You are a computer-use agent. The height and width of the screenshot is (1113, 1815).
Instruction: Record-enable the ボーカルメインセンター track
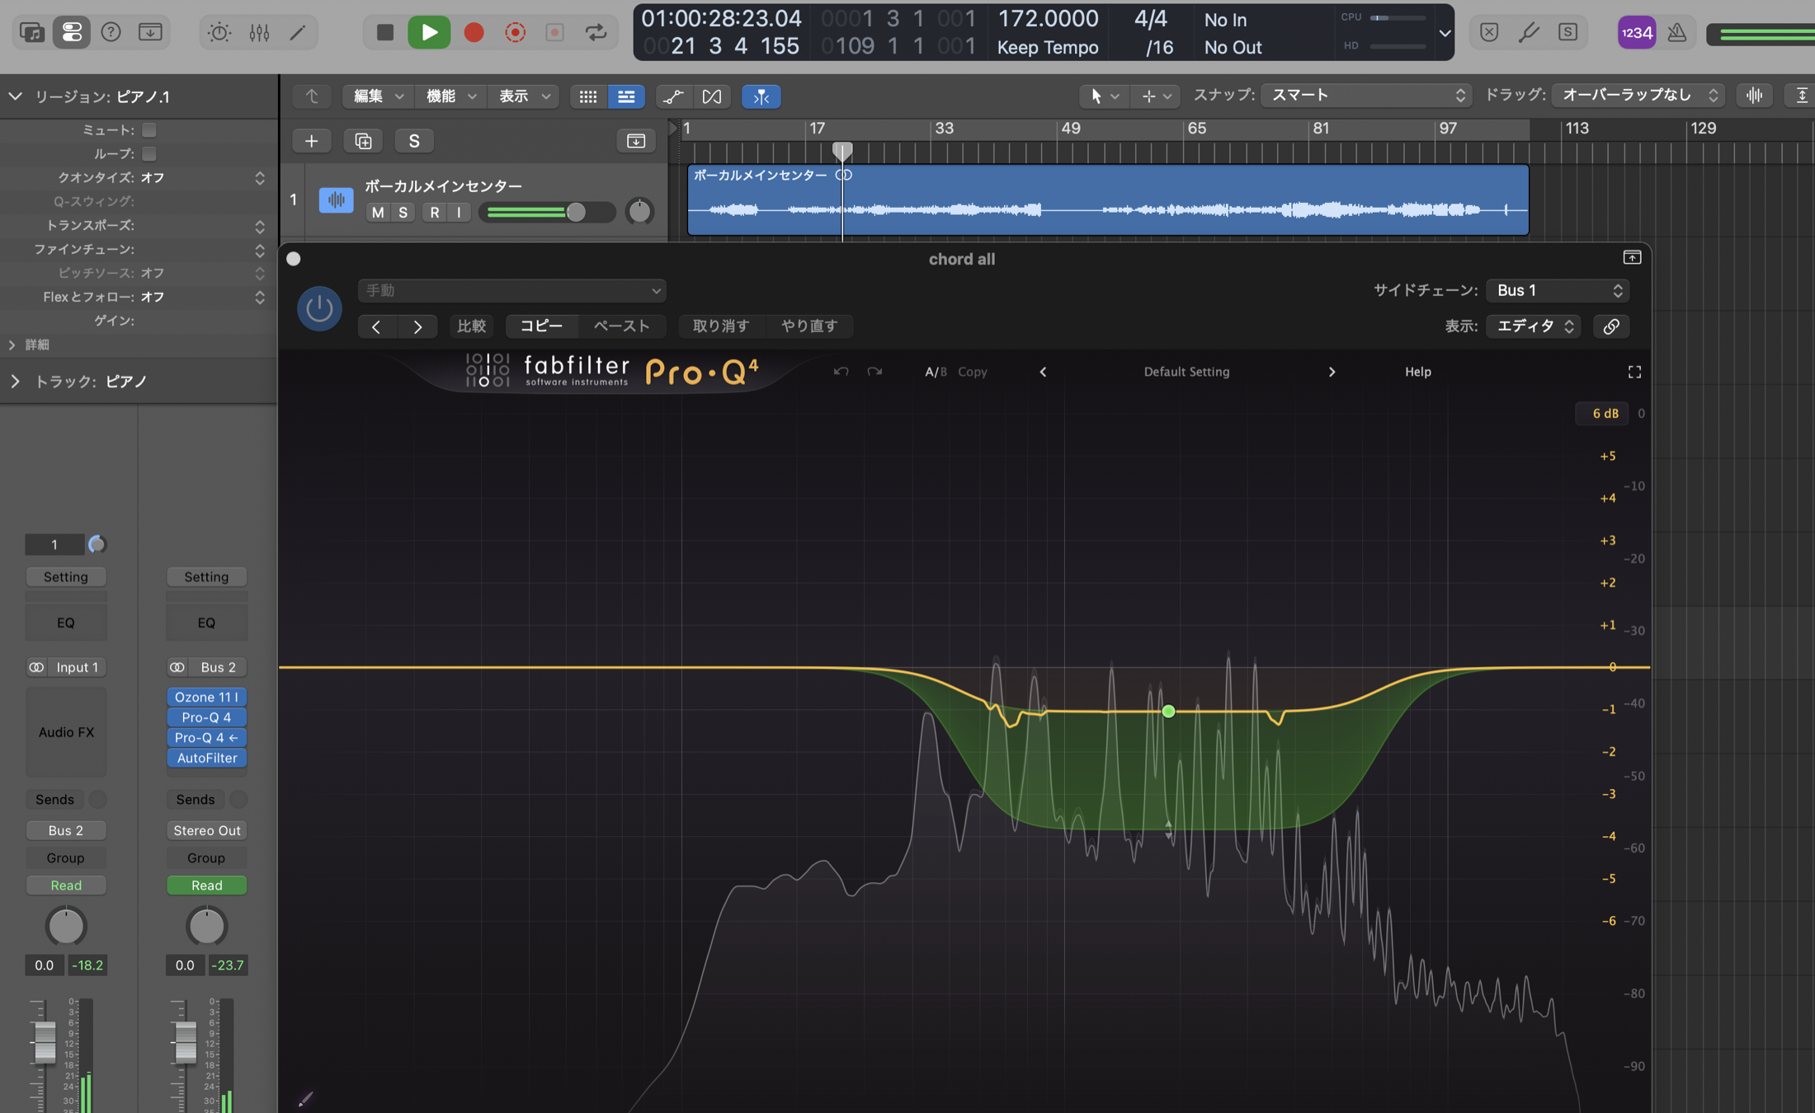click(x=434, y=212)
